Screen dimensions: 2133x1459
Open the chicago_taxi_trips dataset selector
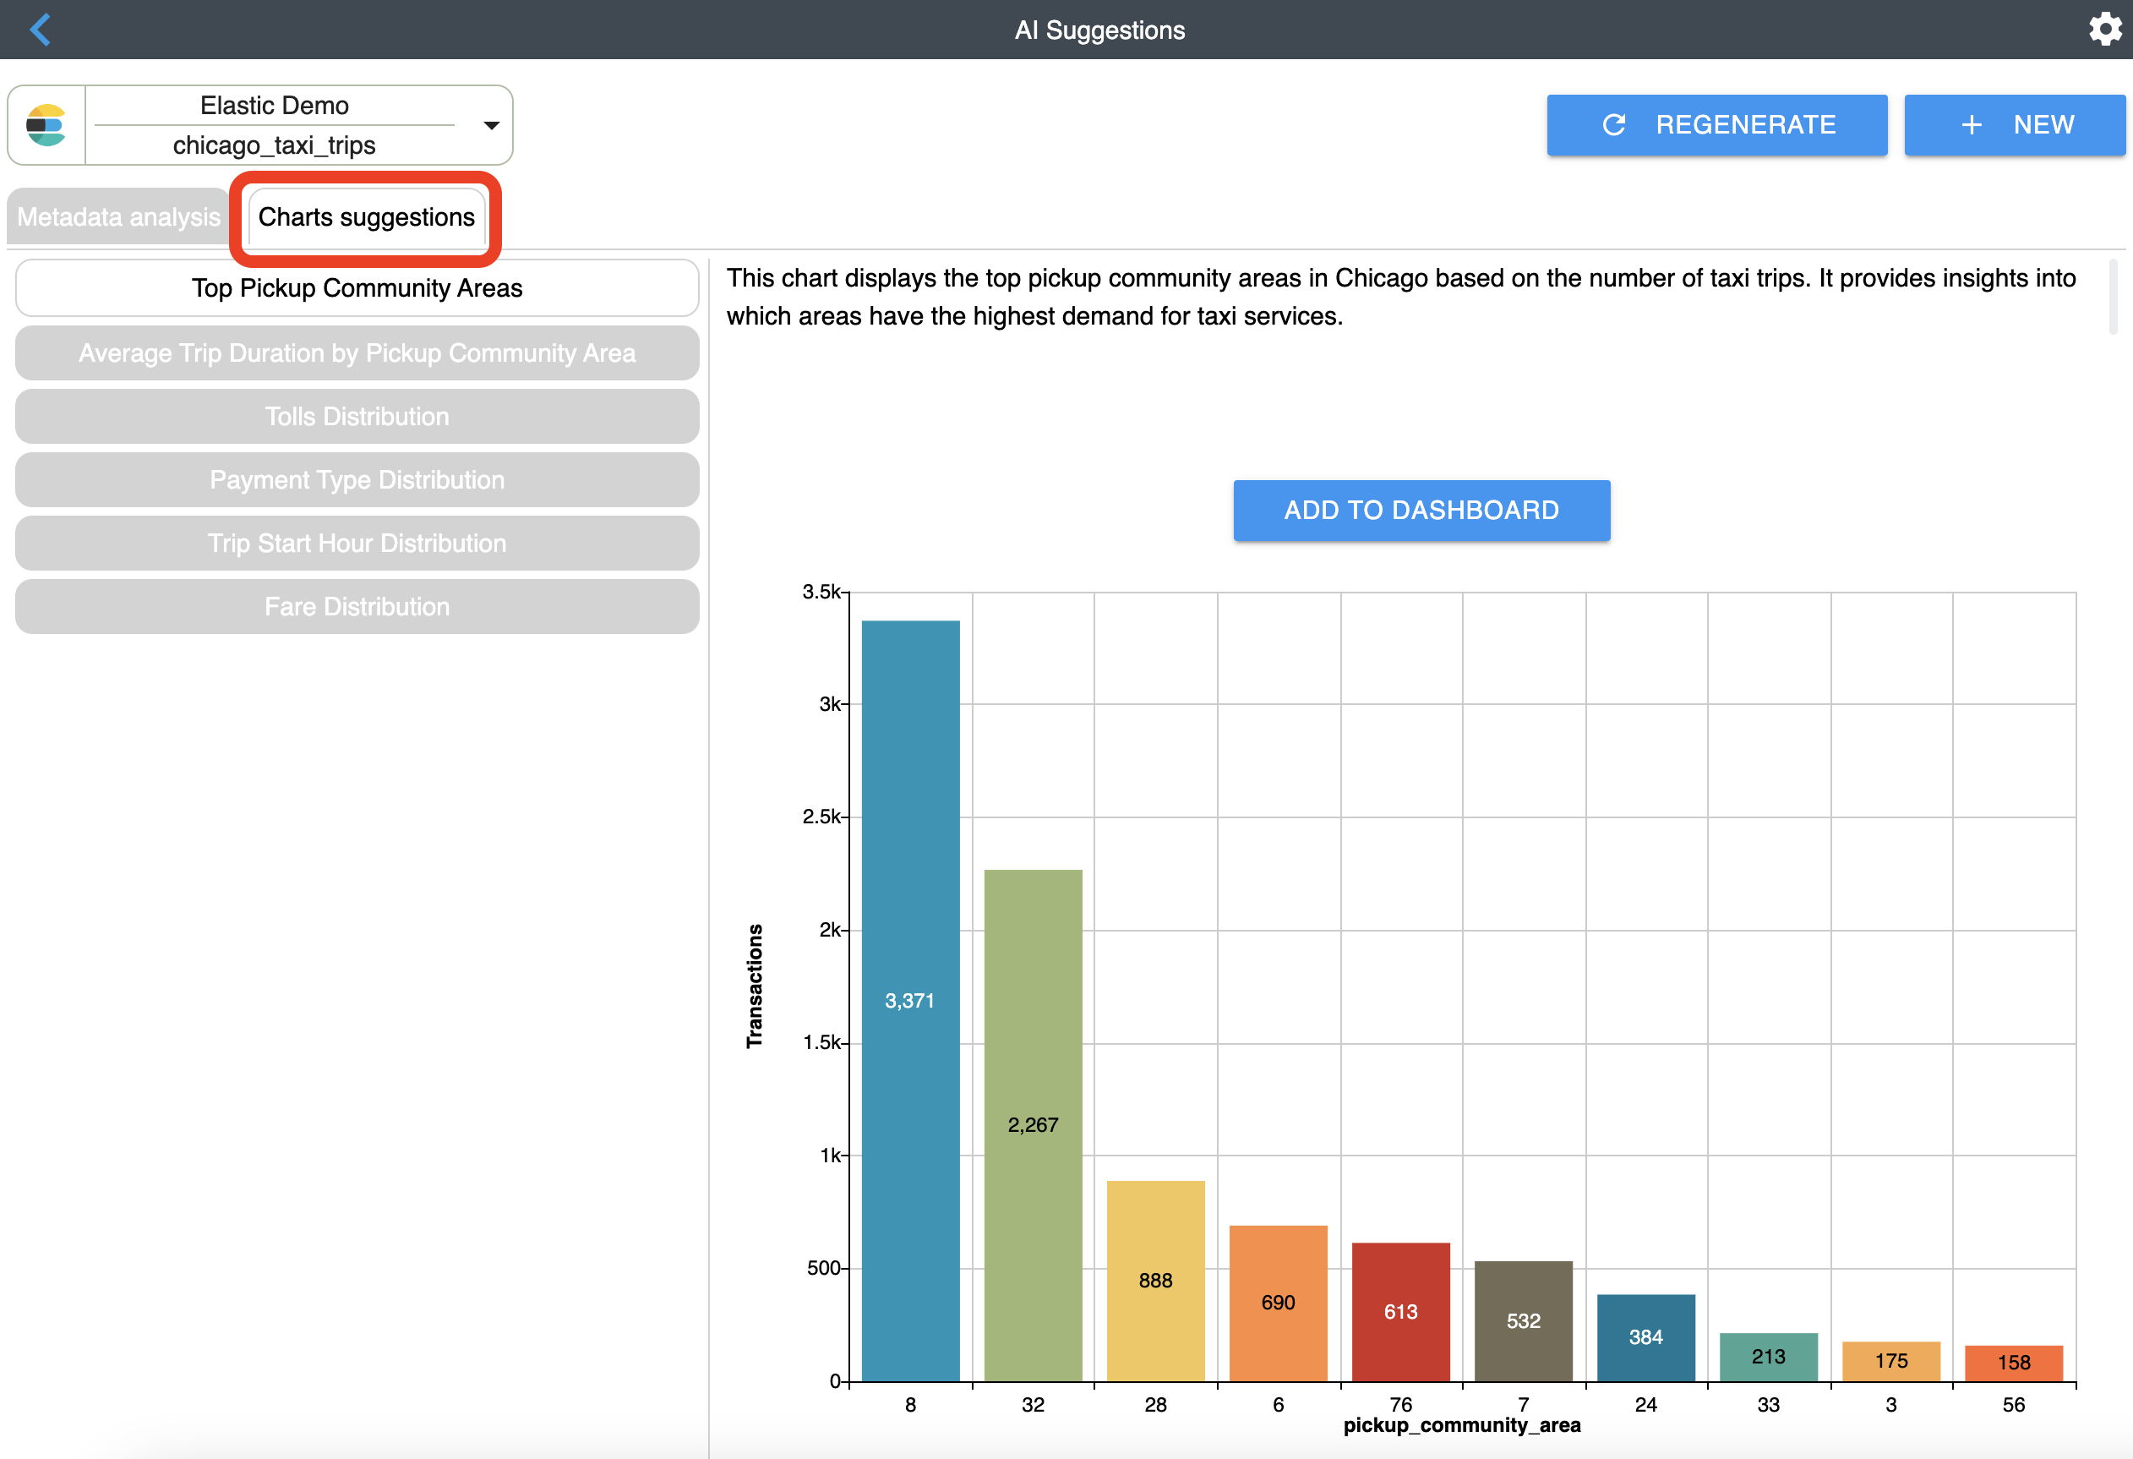tap(274, 145)
